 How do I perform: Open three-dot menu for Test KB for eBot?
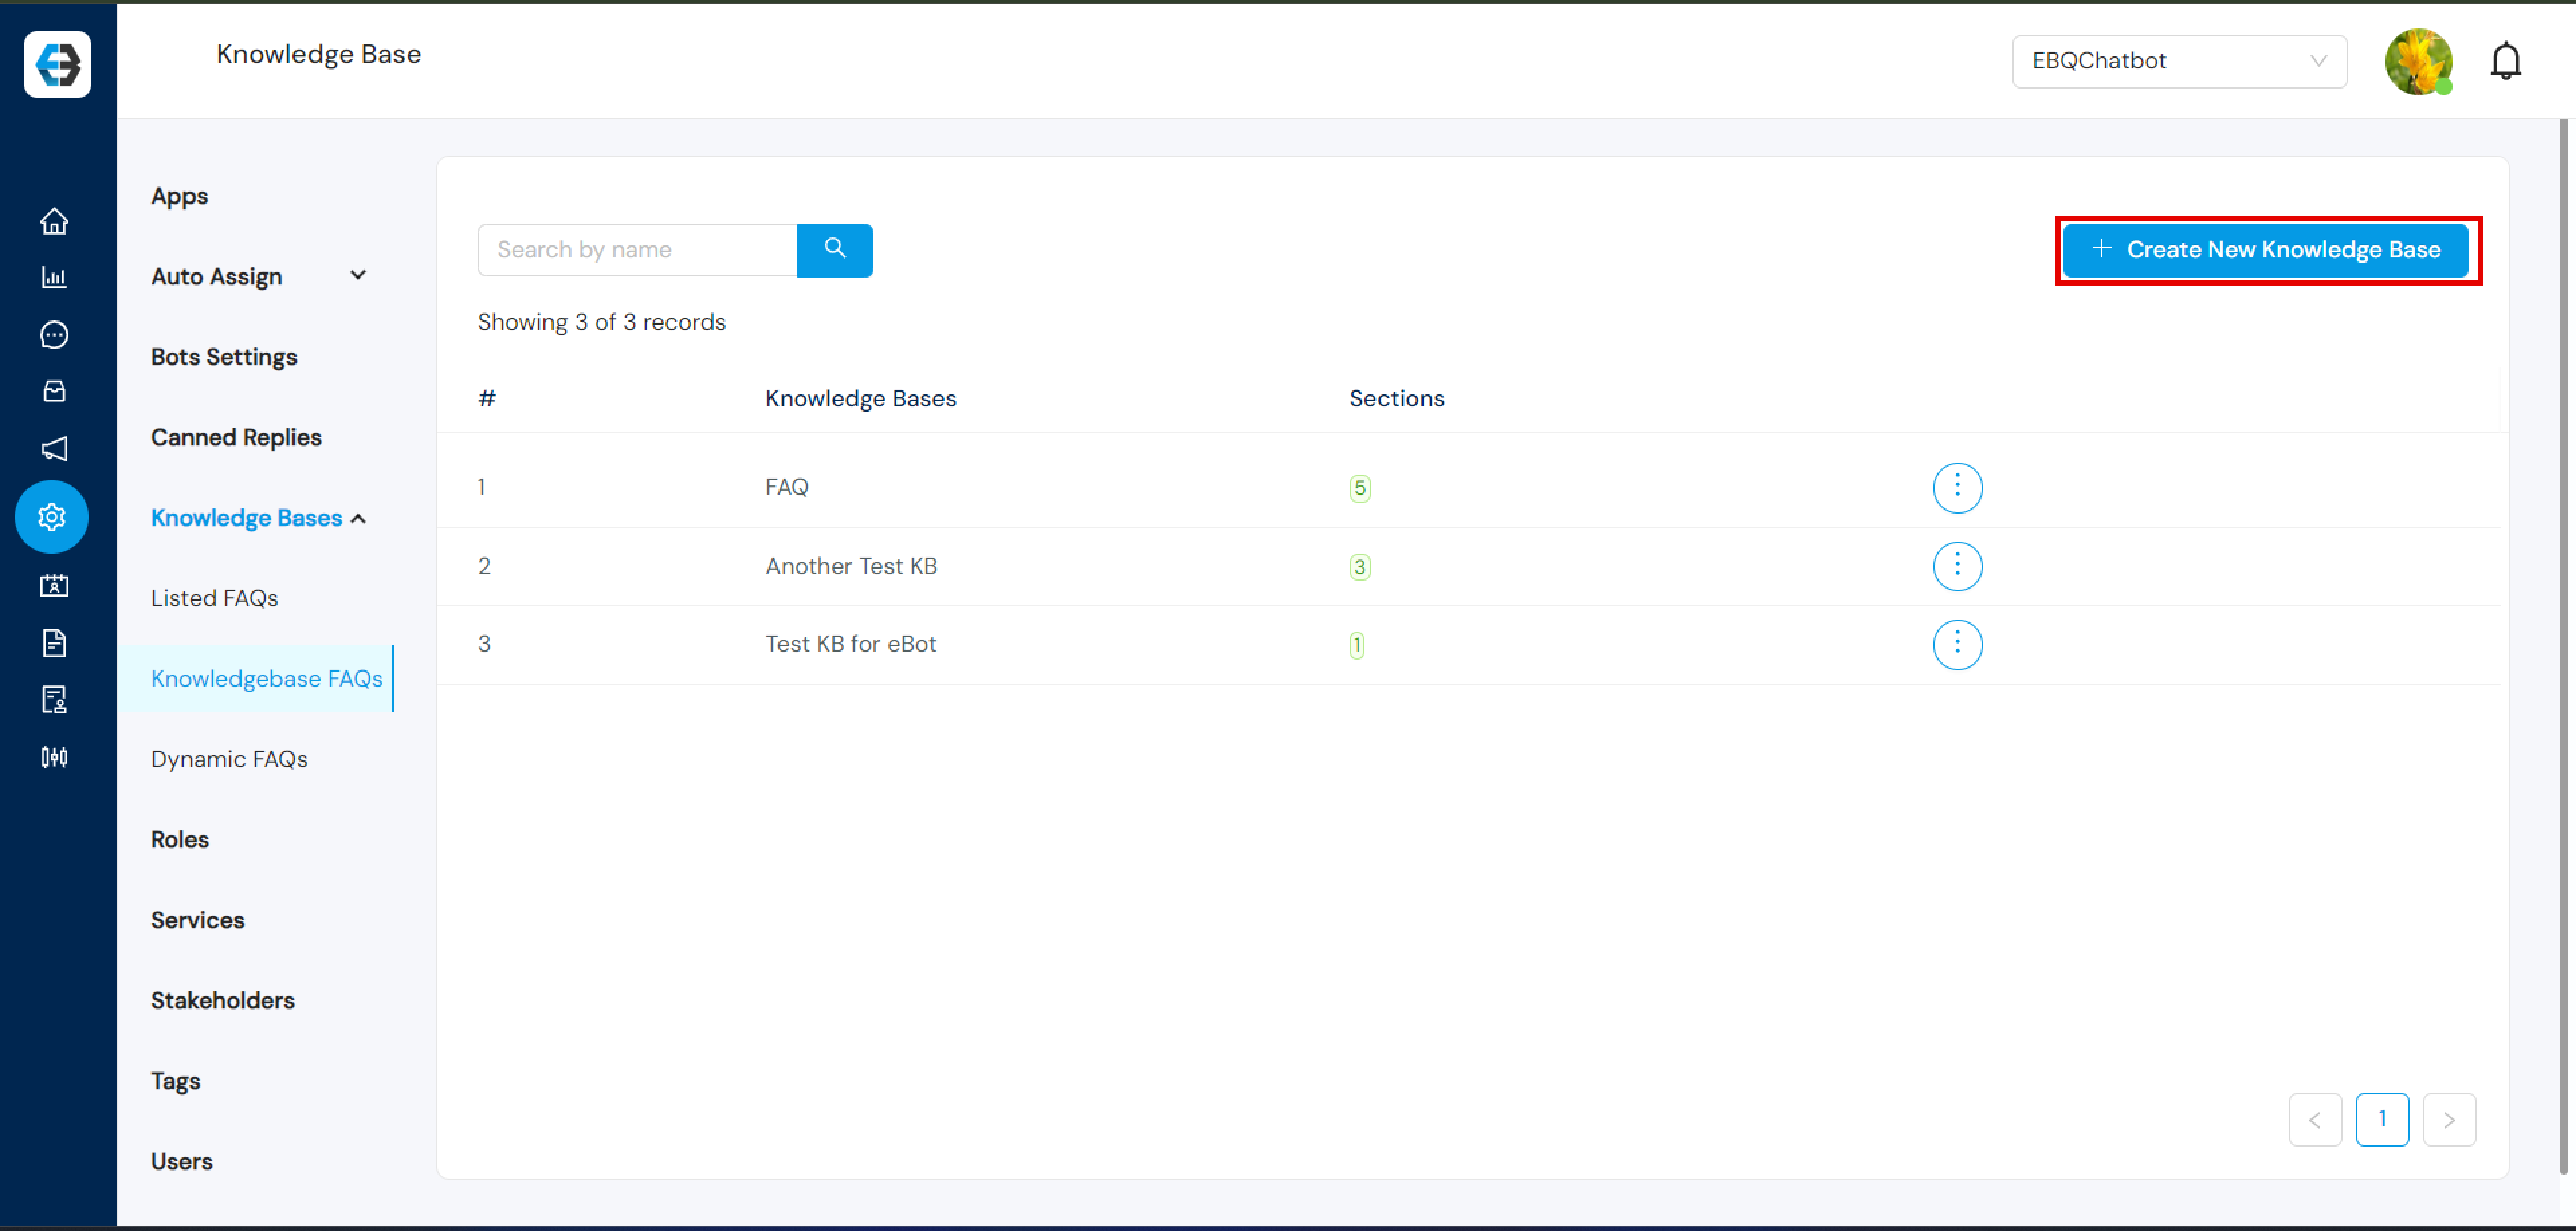1957,644
